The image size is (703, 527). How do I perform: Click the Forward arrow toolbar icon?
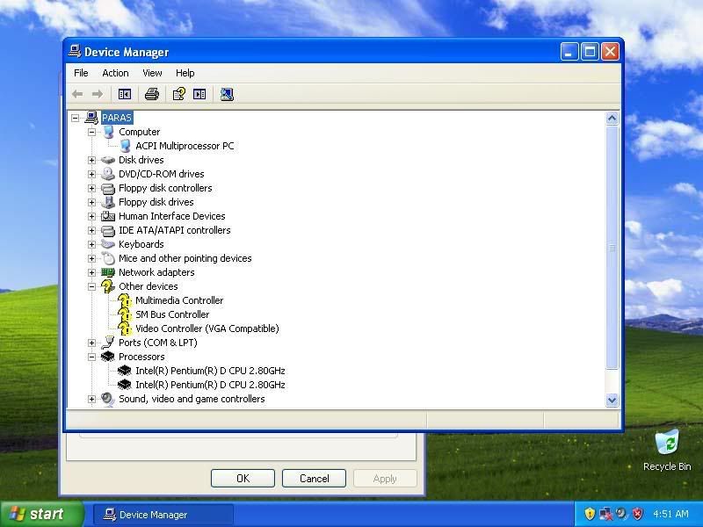(x=98, y=94)
